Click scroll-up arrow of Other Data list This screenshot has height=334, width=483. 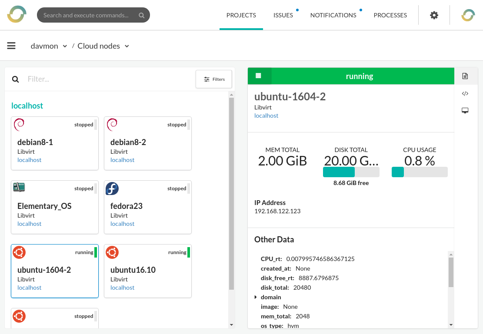click(451, 254)
